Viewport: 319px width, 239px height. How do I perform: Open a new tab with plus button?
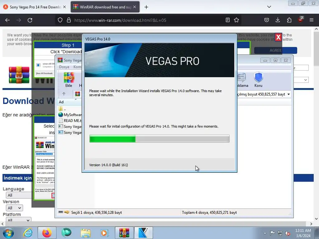(x=146, y=7)
